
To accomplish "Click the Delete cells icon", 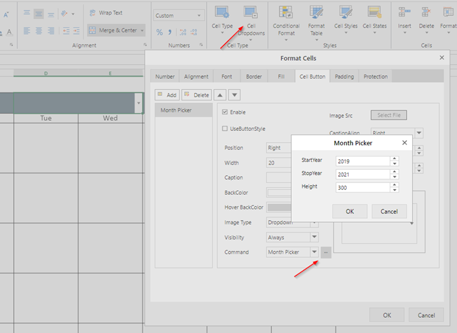I will 426,13.
